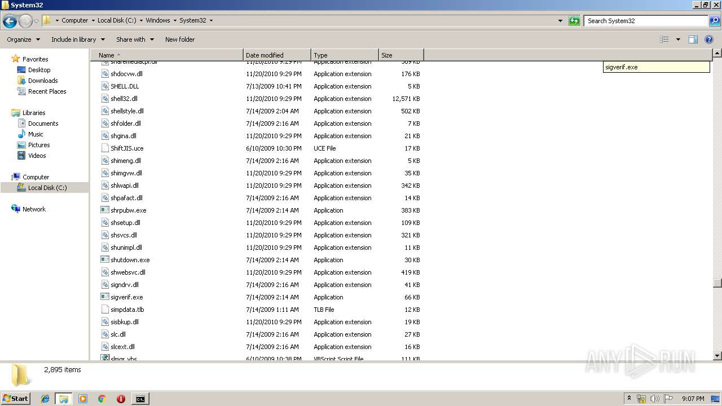This screenshot has width=722, height=406.
Task: Click the refresh button beside address bar
Action: [x=574, y=21]
